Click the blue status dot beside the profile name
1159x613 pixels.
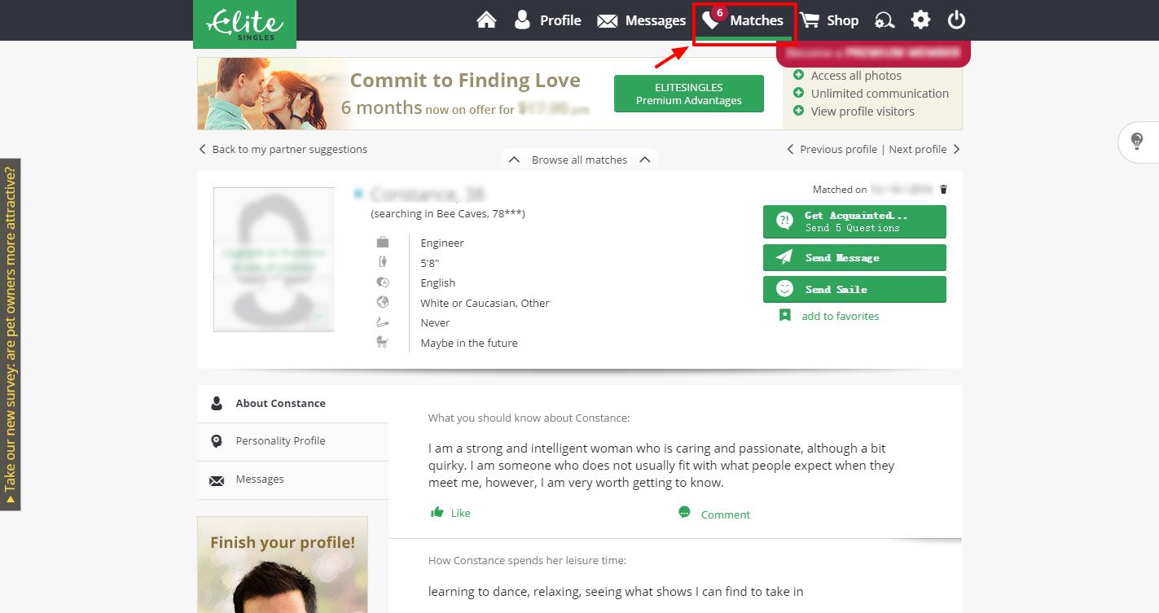(x=358, y=195)
